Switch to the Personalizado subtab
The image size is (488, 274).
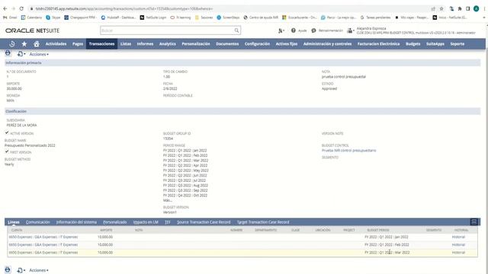[115, 222]
